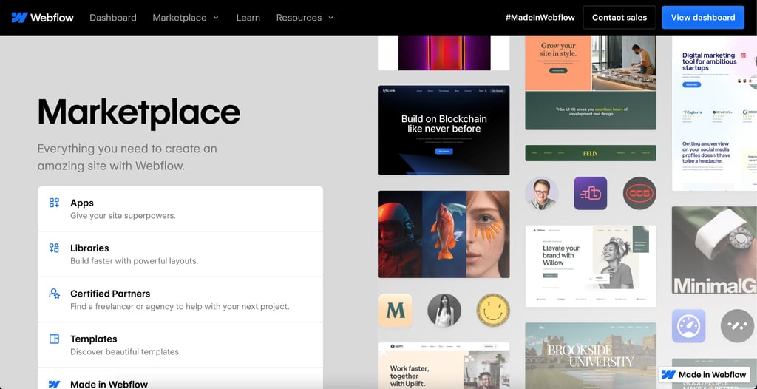
Task: Select the woman in white avatar
Action: 444,310
